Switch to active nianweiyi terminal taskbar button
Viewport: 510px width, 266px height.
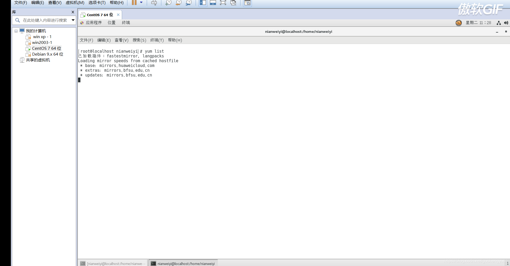[183, 263]
